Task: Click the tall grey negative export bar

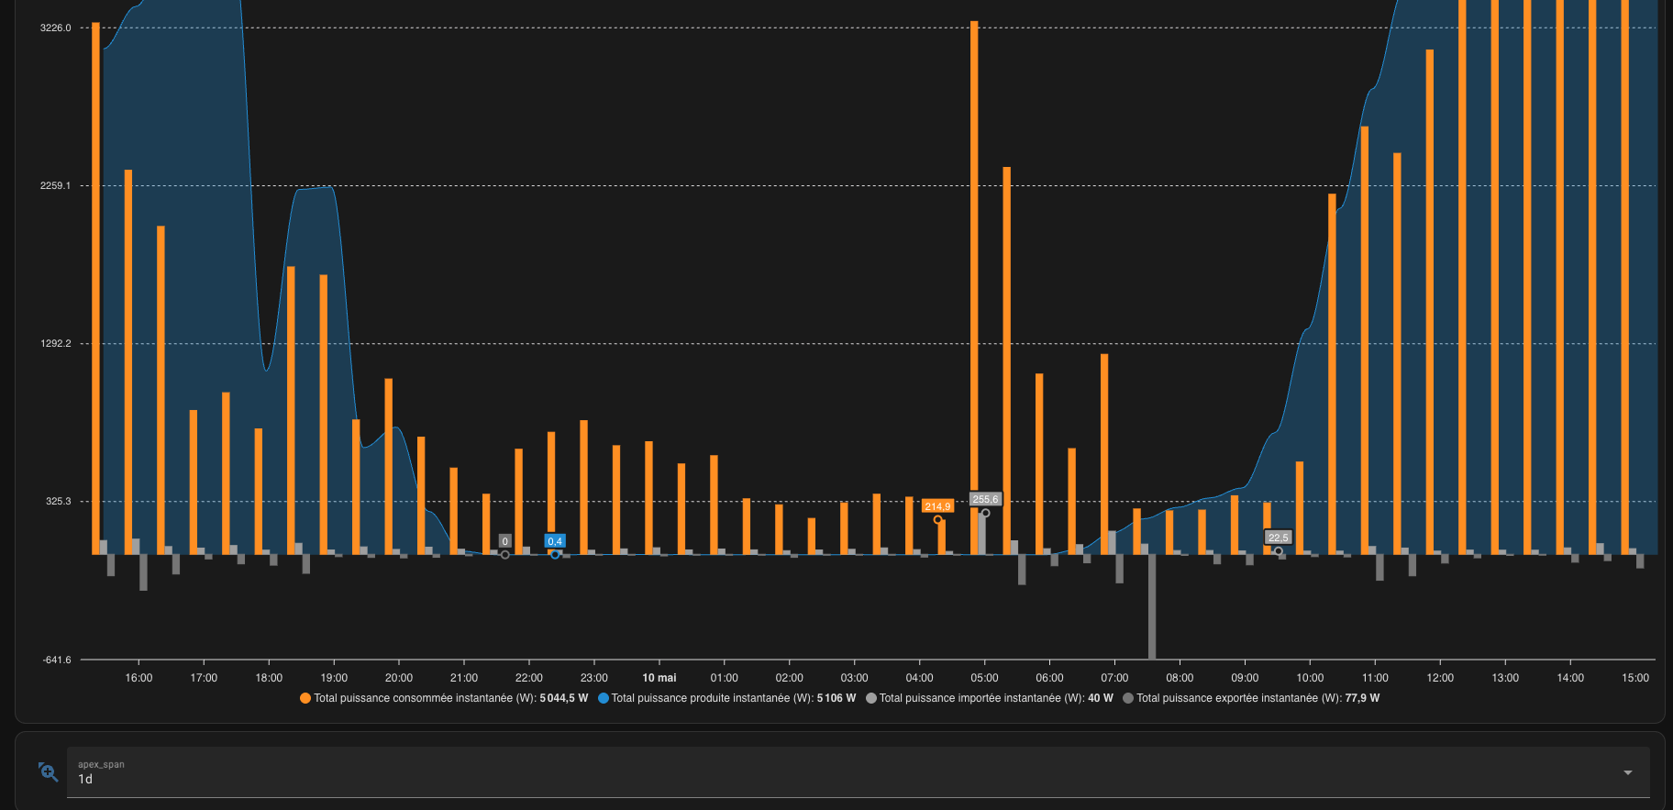Action: tap(1152, 606)
